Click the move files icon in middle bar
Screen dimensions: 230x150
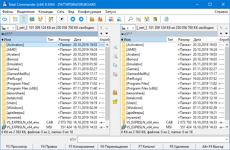pos(115,74)
